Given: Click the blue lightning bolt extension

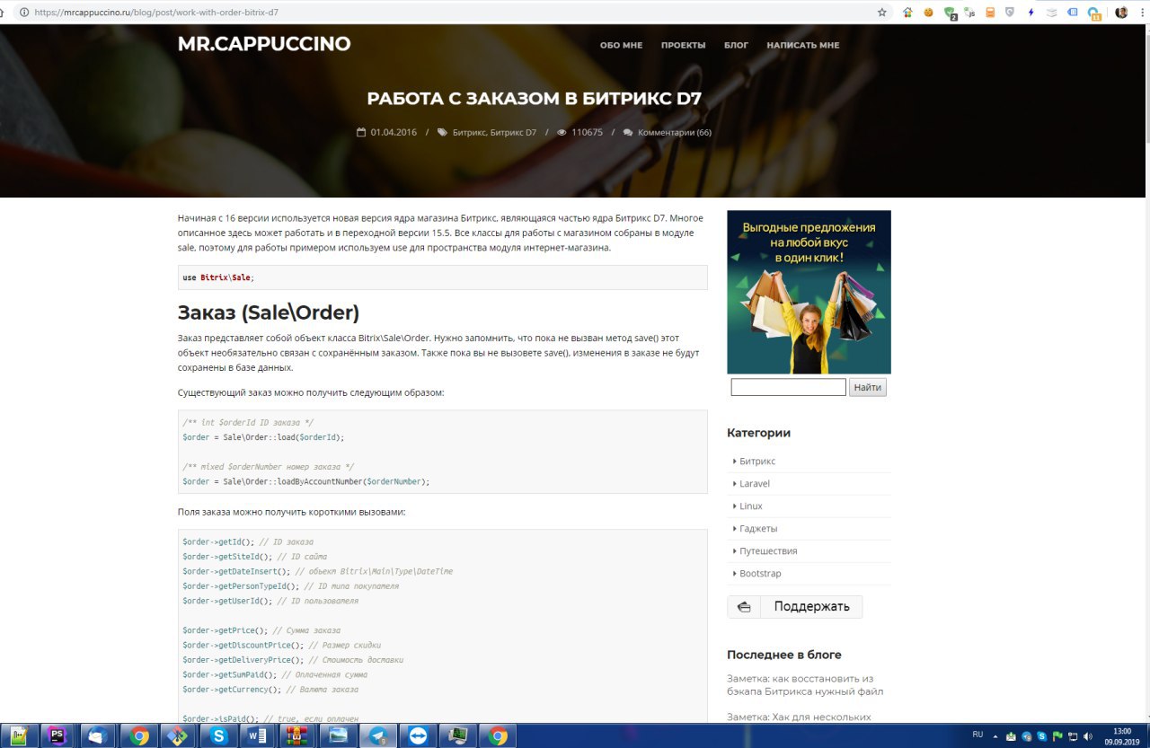Looking at the screenshot, I should [x=1031, y=13].
